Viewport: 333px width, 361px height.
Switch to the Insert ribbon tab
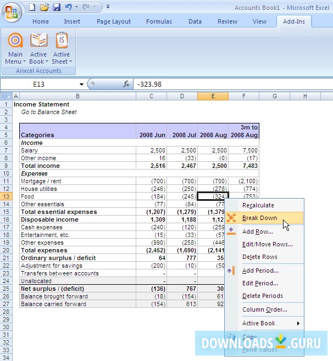pos(72,21)
